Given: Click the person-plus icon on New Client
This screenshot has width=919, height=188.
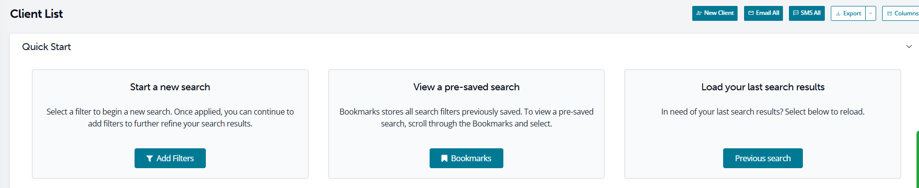Looking at the screenshot, I should click(x=699, y=13).
